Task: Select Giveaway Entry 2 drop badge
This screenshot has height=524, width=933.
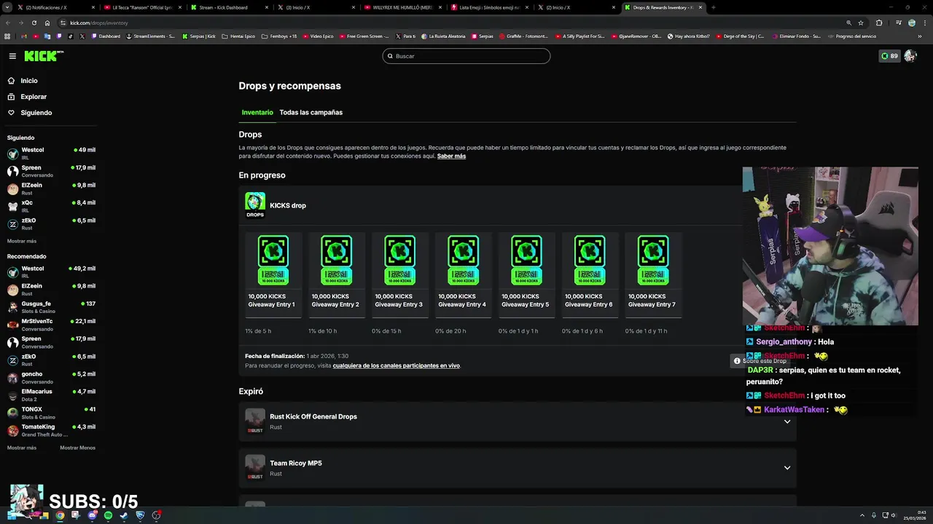Action: pos(336,261)
